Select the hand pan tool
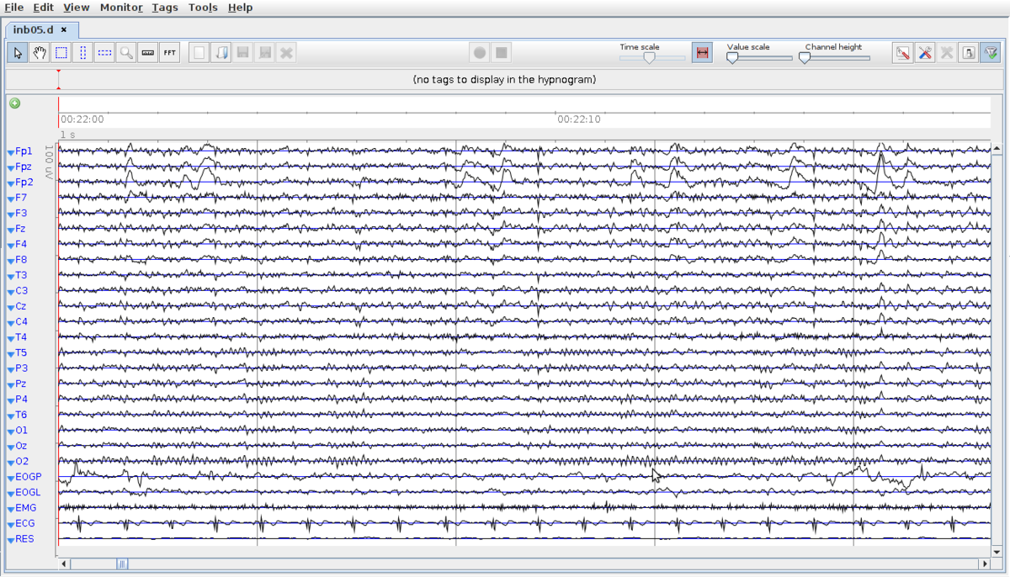The width and height of the screenshot is (1010, 577). (39, 52)
